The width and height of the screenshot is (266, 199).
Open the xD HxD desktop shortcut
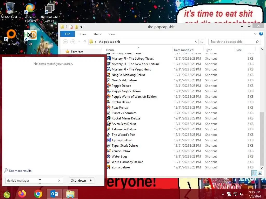pos(30,38)
